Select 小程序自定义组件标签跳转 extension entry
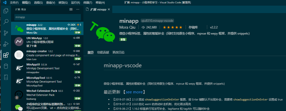 click(47, 106)
